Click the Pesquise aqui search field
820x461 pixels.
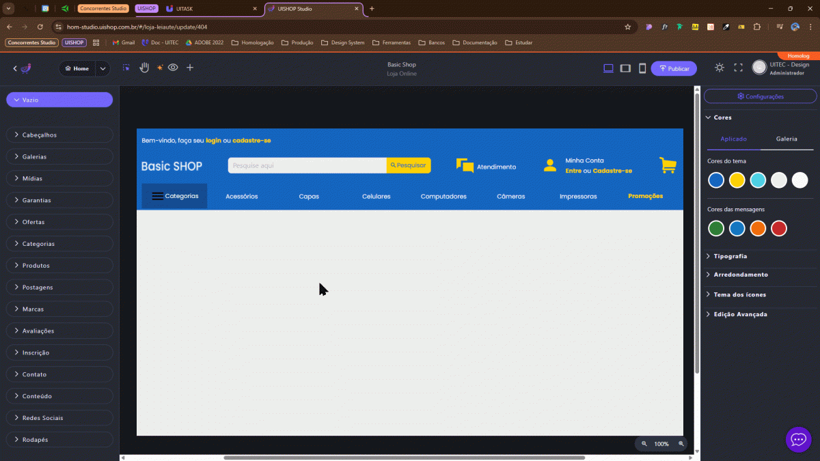(307, 165)
